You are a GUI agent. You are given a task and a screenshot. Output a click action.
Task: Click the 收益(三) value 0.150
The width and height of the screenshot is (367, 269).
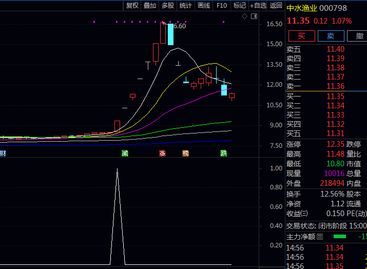pyautogui.click(x=335, y=214)
